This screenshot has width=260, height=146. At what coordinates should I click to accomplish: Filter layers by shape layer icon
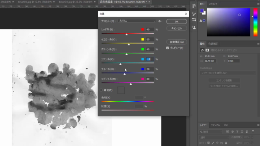(x=242, y=131)
